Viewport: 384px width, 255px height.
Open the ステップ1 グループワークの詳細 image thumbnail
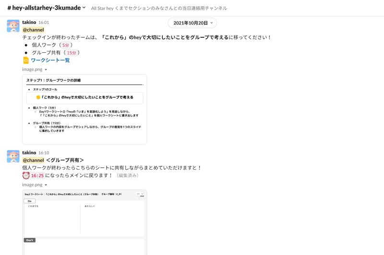point(84,109)
